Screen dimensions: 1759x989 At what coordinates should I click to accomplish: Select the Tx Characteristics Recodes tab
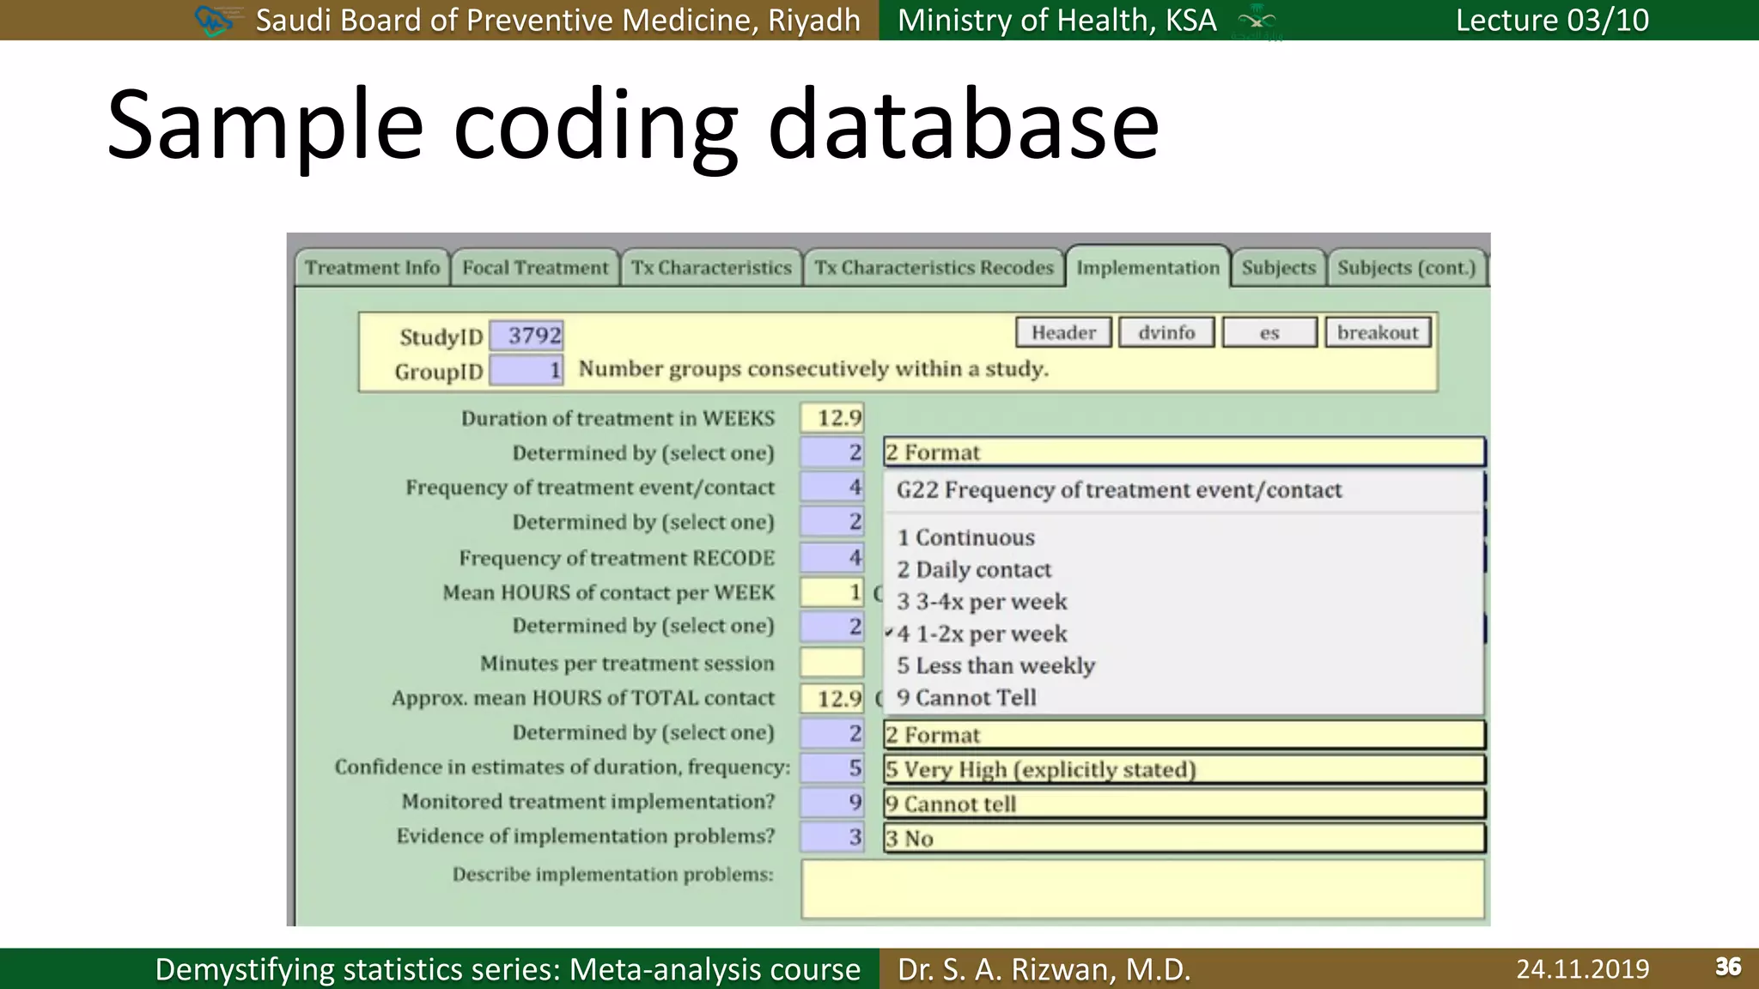[x=934, y=268]
